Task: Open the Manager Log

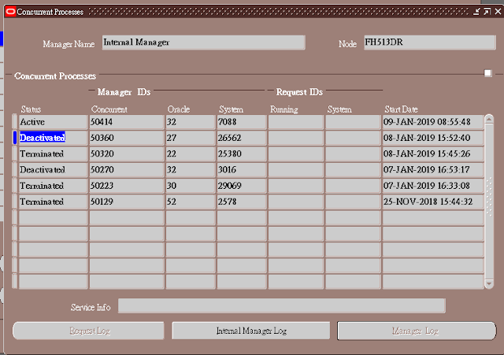Action: point(417,331)
